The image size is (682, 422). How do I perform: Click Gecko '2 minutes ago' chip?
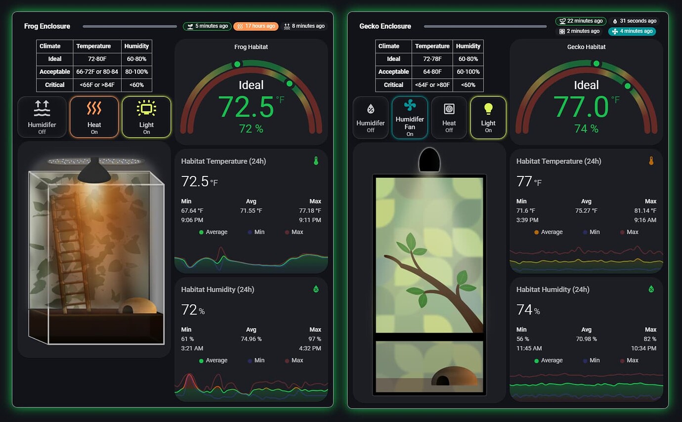pos(579,31)
